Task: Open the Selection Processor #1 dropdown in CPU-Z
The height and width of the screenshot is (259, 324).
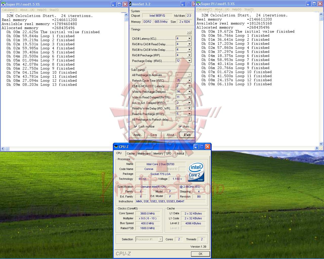Action: click(160, 239)
